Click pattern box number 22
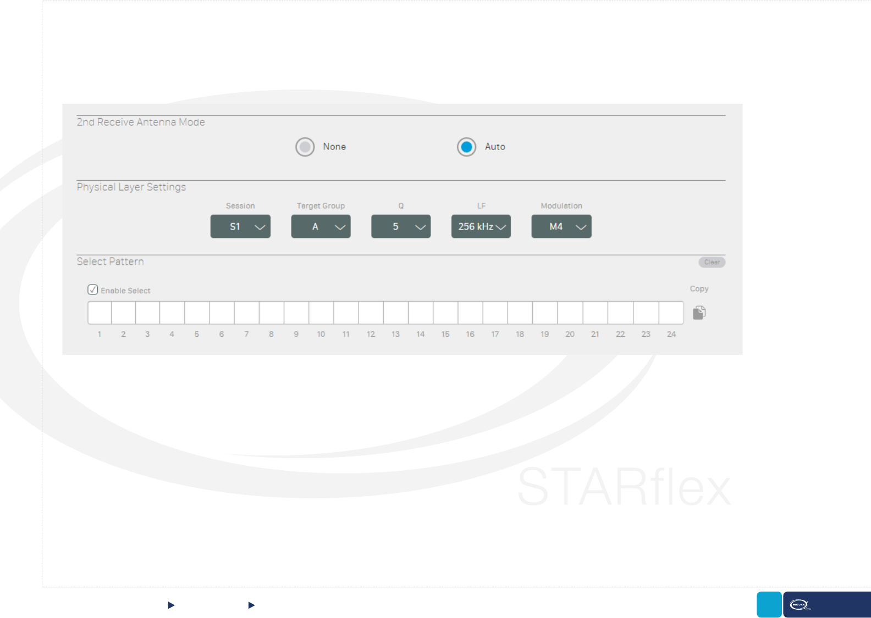Image resolution: width=871 pixels, height=618 pixels. (621, 313)
